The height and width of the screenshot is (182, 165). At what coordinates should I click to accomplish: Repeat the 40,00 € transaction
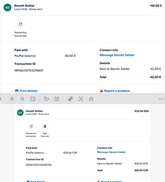click(20, 24)
